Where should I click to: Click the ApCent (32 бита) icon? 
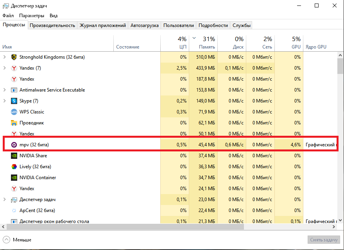14,210
